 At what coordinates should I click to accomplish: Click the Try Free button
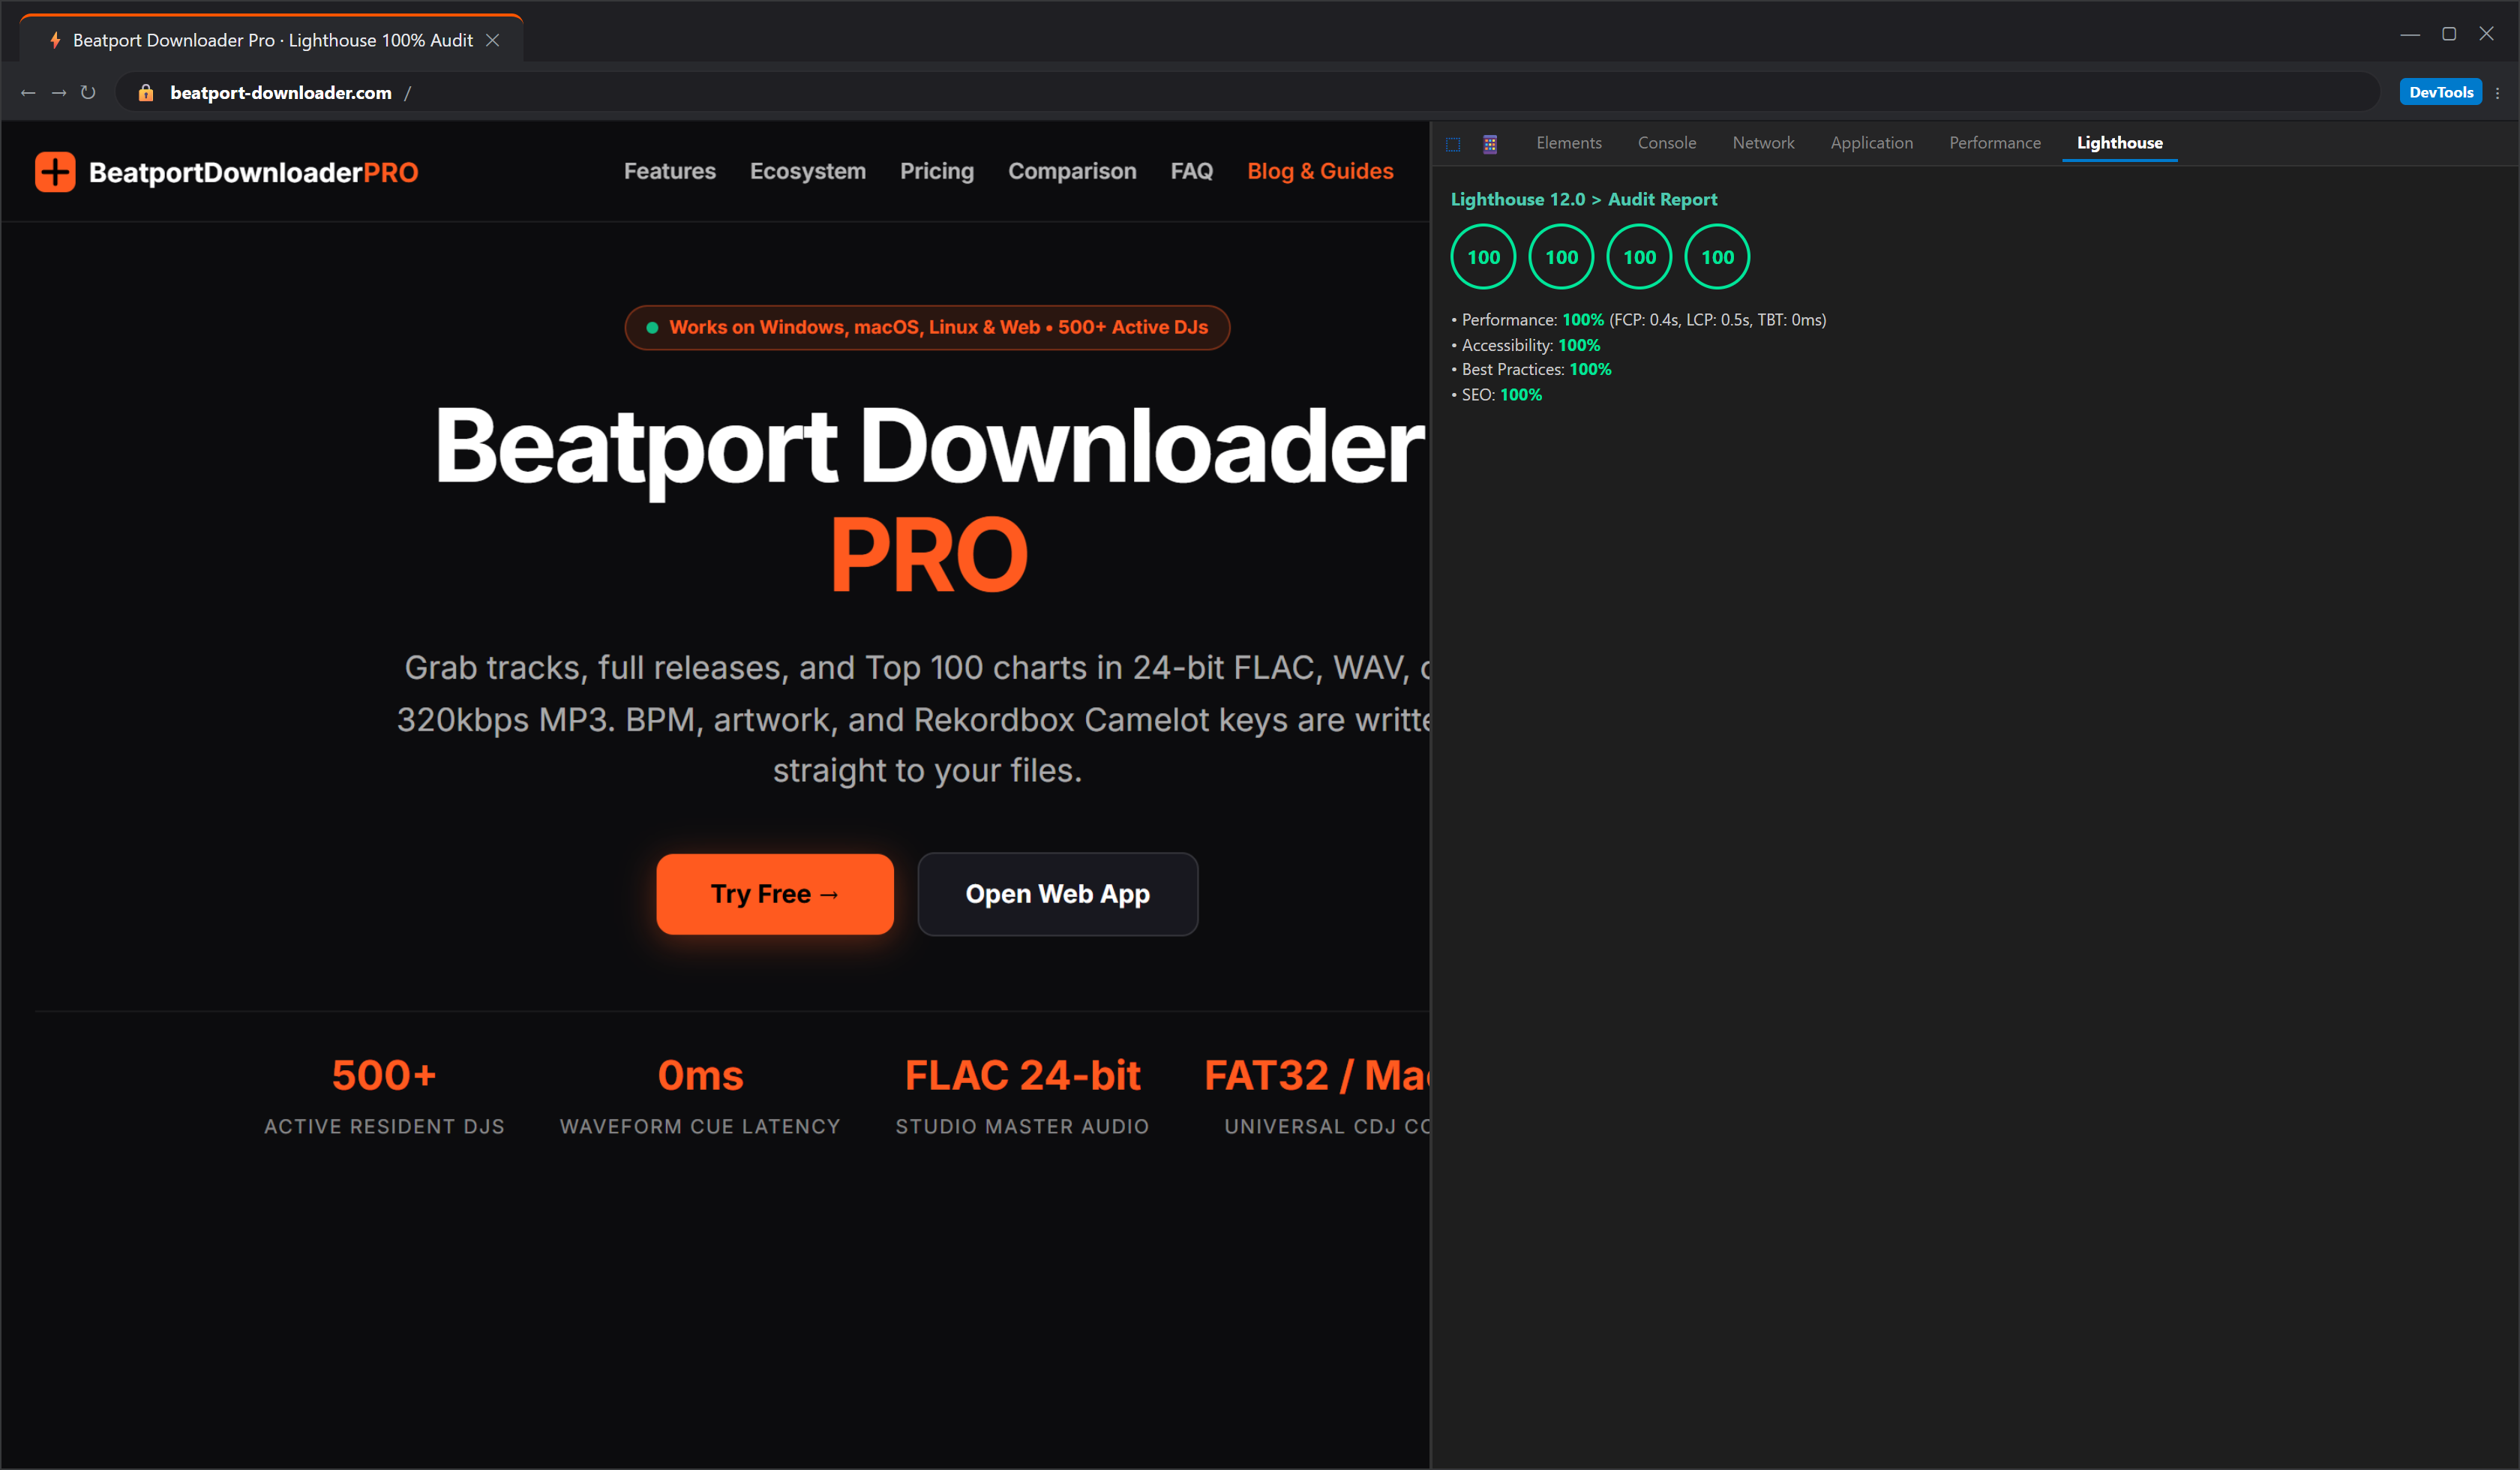[x=775, y=894]
